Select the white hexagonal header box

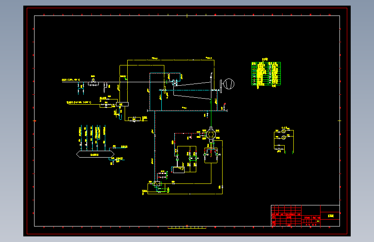click(95, 154)
